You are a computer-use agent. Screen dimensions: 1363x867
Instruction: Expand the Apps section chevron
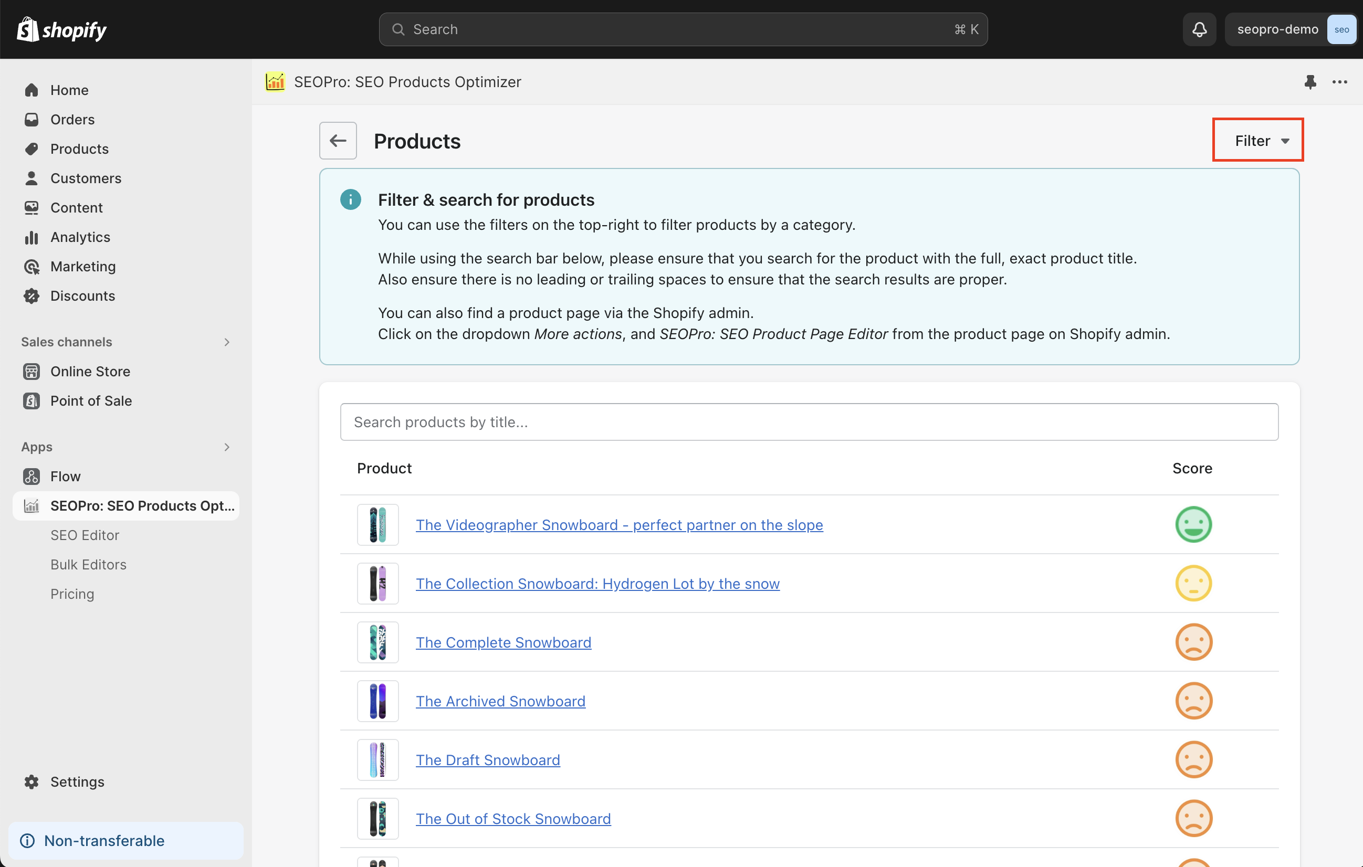pos(227,447)
